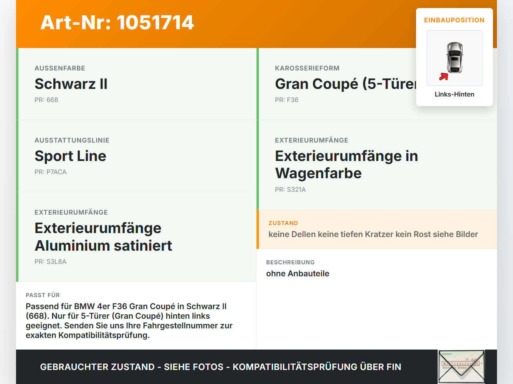The width and height of the screenshot is (513, 384).
Task: Click the PASST FÜR compatibility paragraph
Action: (x=129, y=321)
